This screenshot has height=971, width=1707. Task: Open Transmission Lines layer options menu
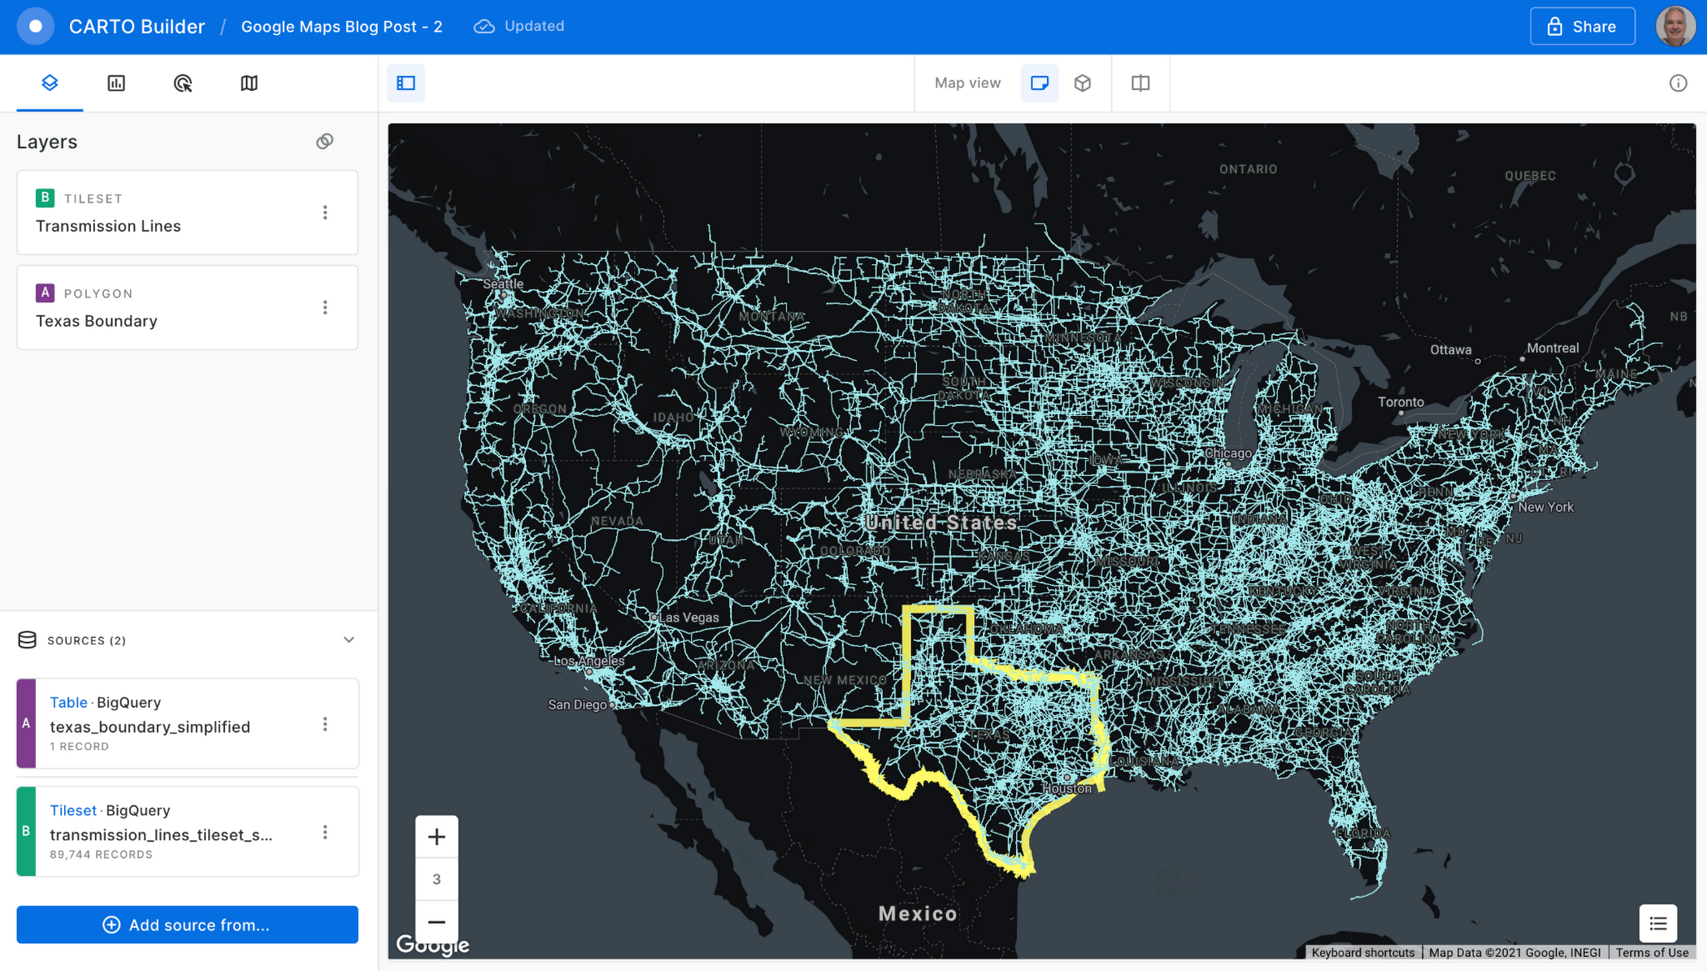(x=325, y=212)
